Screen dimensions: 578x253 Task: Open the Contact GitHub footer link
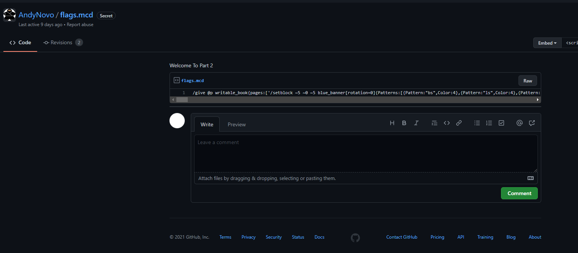(402, 237)
